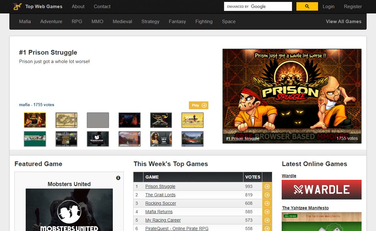The height and width of the screenshot is (231, 376).
Task: Click the Top Web Games logo icon
Action: pyautogui.click(x=17, y=6)
